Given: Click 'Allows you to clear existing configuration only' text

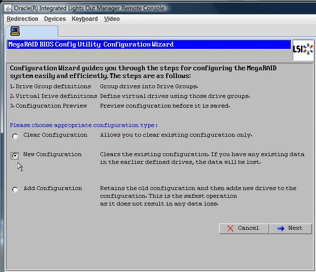Looking at the screenshot, I should coord(176,135).
